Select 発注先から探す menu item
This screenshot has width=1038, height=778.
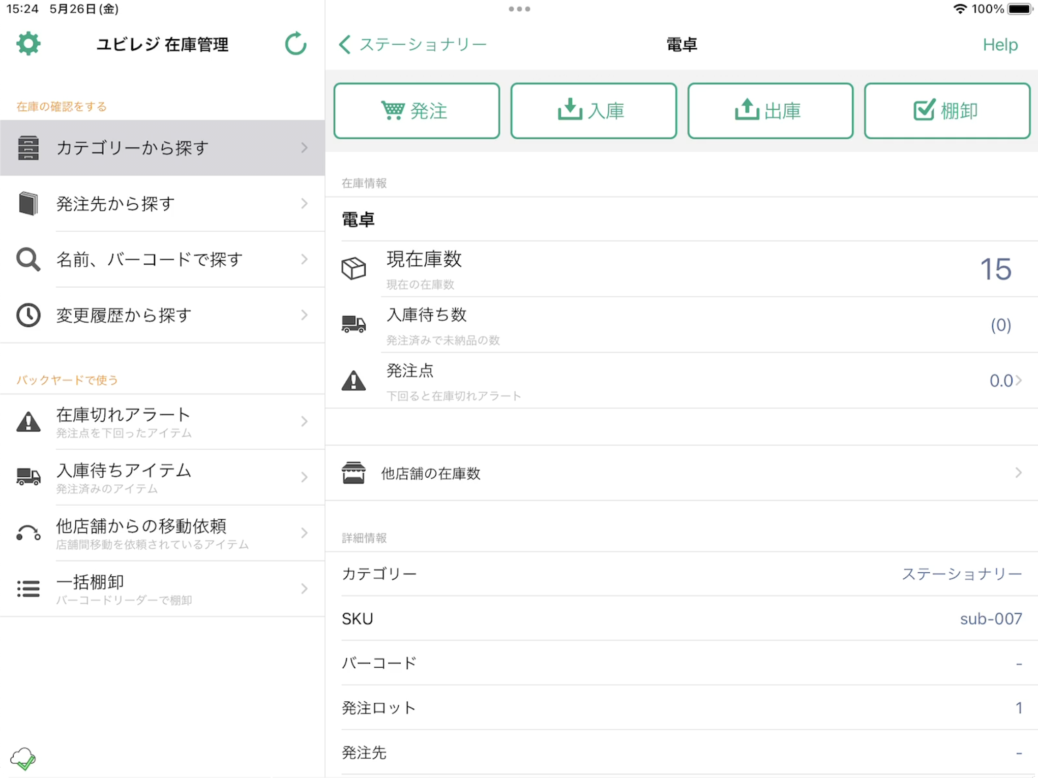click(x=162, y=204)
